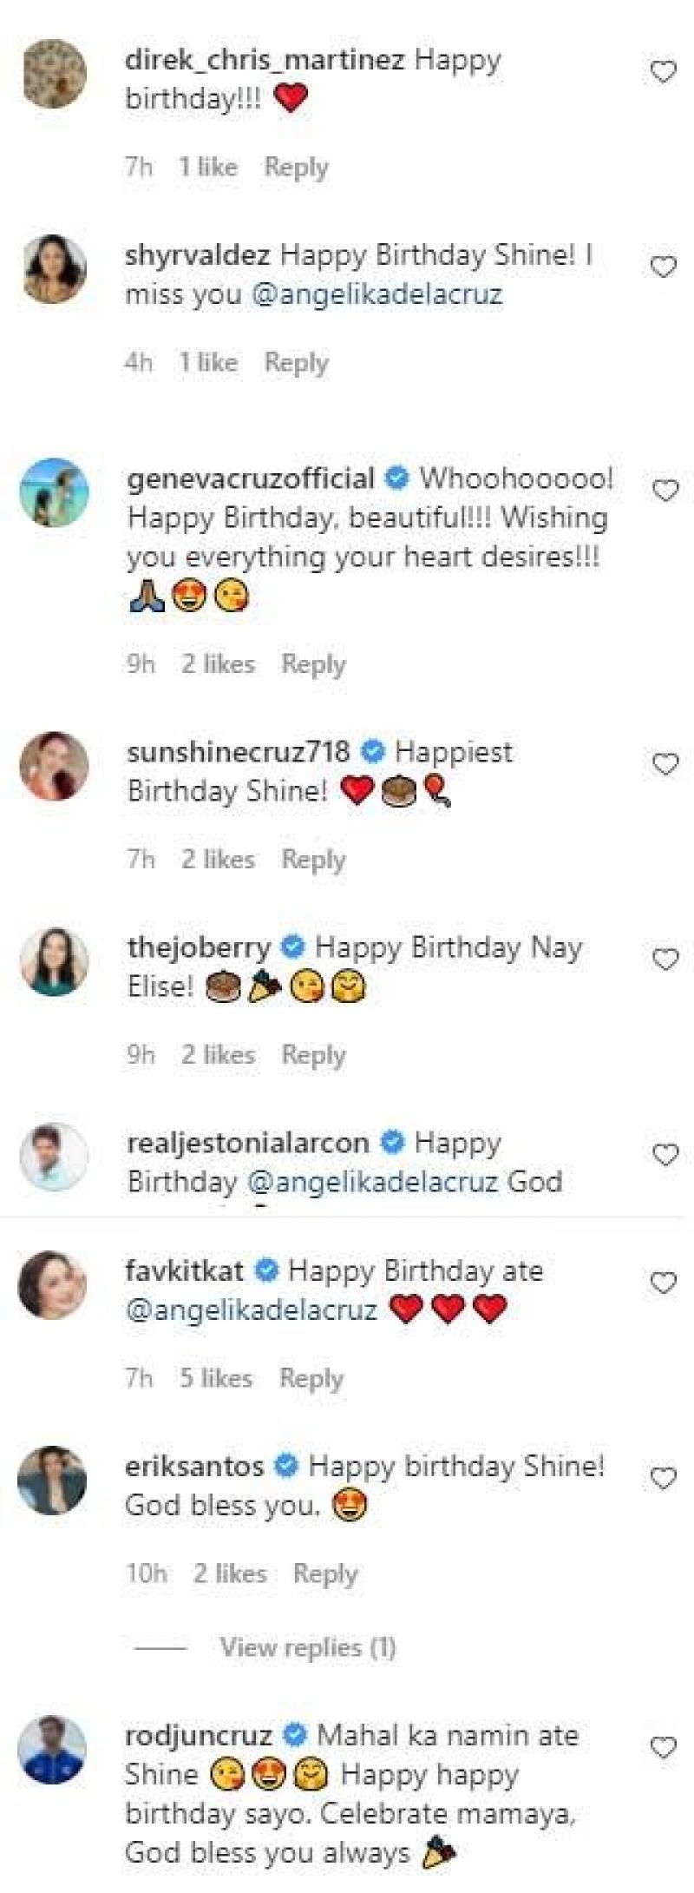Open the @angelikadelacruz mention in favkitkat's comment
This screenshot has height=1893, width=694.
[x=252, y=1309]
